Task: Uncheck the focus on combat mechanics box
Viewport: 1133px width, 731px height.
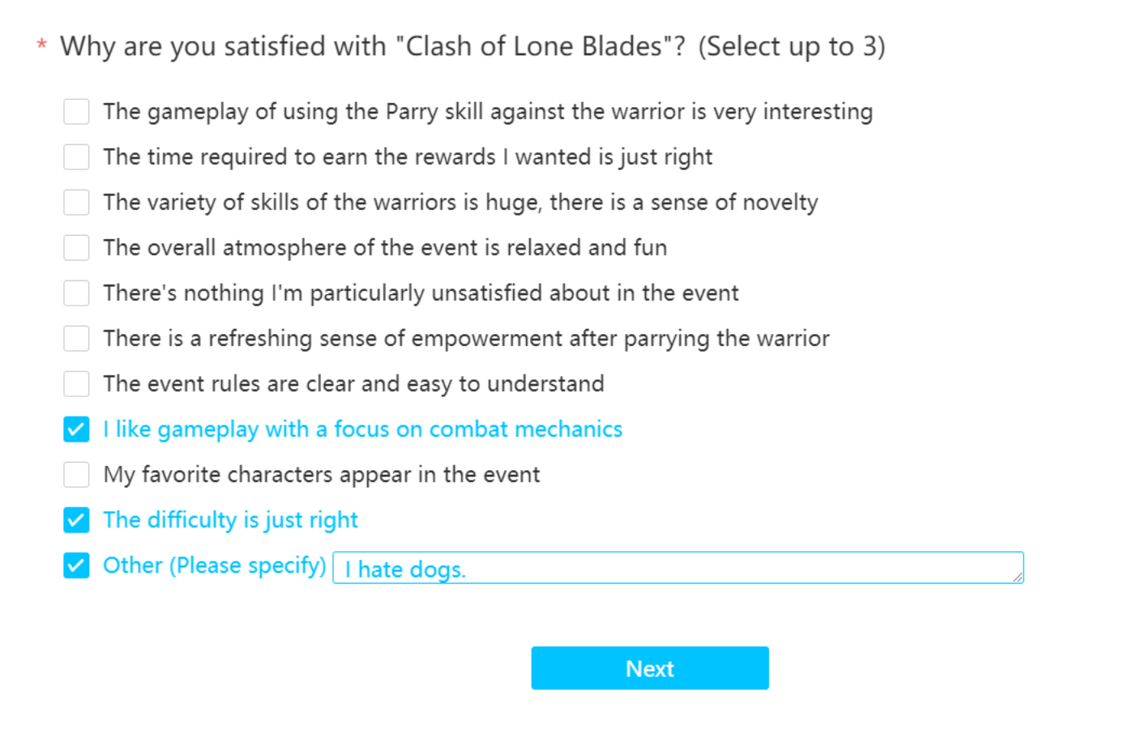Action: pos(76,430)
